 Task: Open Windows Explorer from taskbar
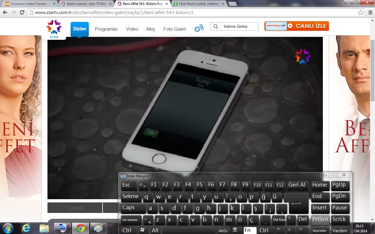tap(44, 228)
